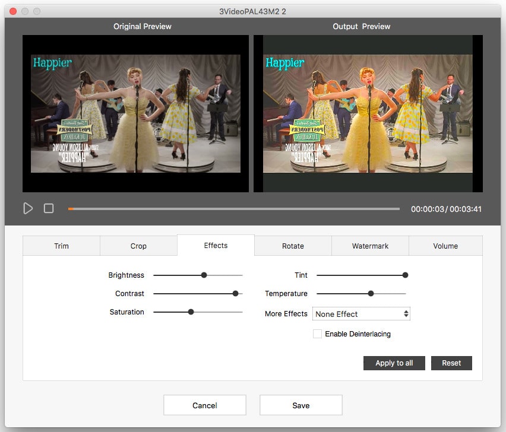Screen dimensions: 506x432
Task: Open the Crop tab
Action: pos(138,246)
